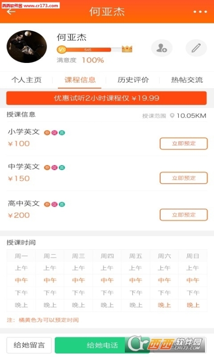Tap the V5 level badge

pyautogui.click(x=61, y=50)
